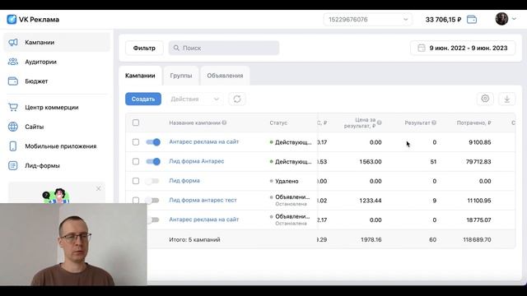Switch to the Объявления tab
The image size is (527, 296).
pos(225,76)
